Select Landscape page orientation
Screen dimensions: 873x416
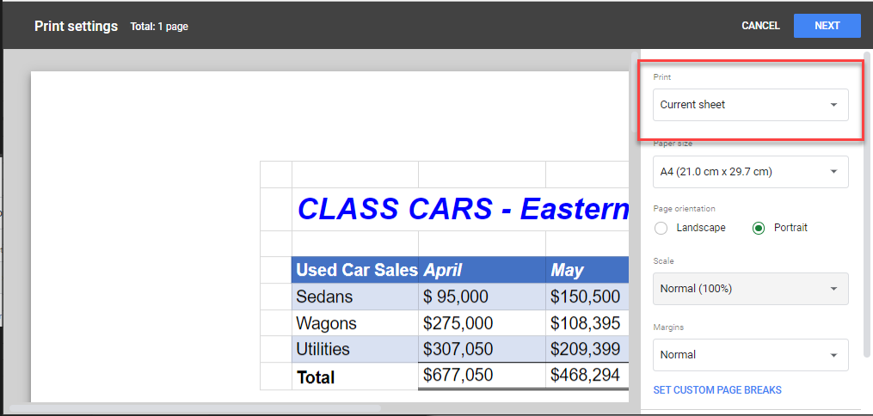tap(661, 228)
